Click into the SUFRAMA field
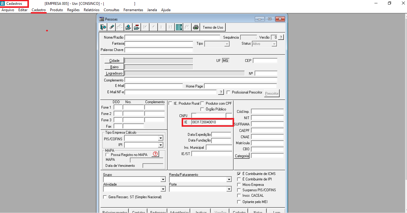This screenshot has height=213, width=407. (268, 124)
